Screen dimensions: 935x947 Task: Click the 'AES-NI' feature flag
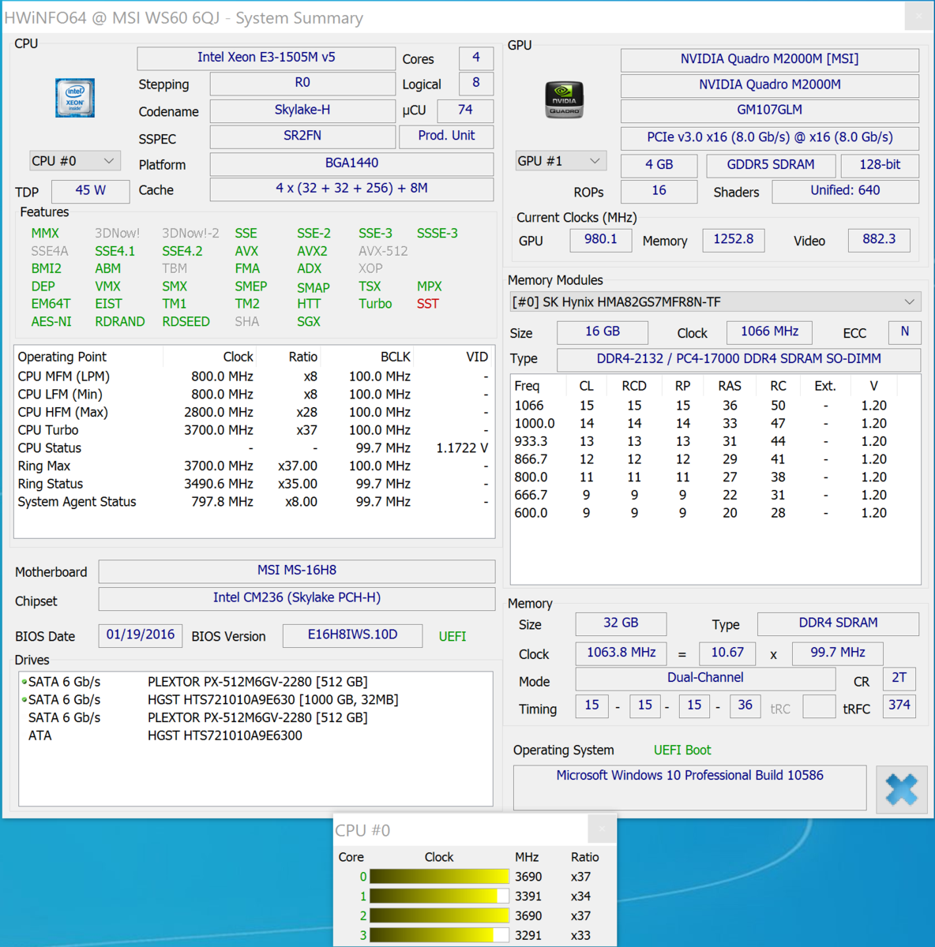(x=51, y=322)
